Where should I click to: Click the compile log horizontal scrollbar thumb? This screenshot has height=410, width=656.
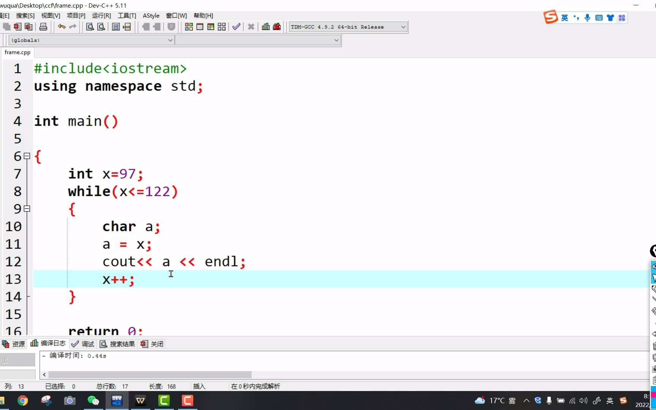[150, 375]
